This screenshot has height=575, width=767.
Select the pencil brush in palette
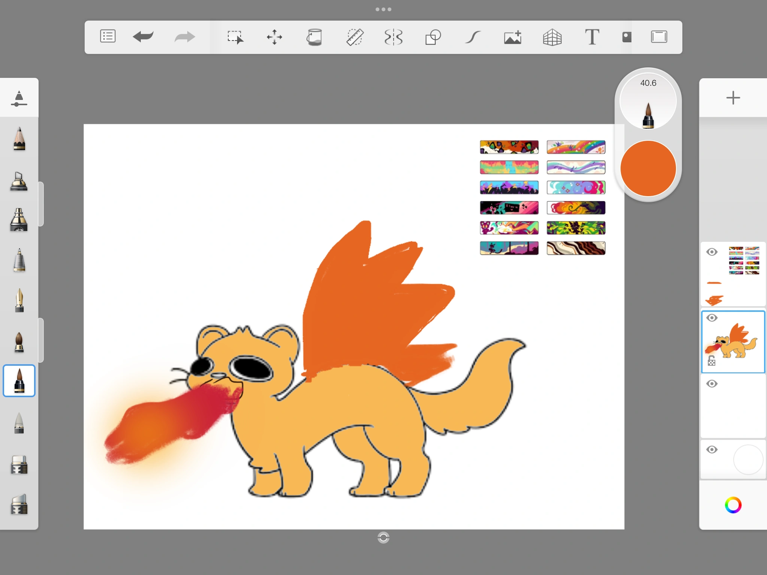19,139
